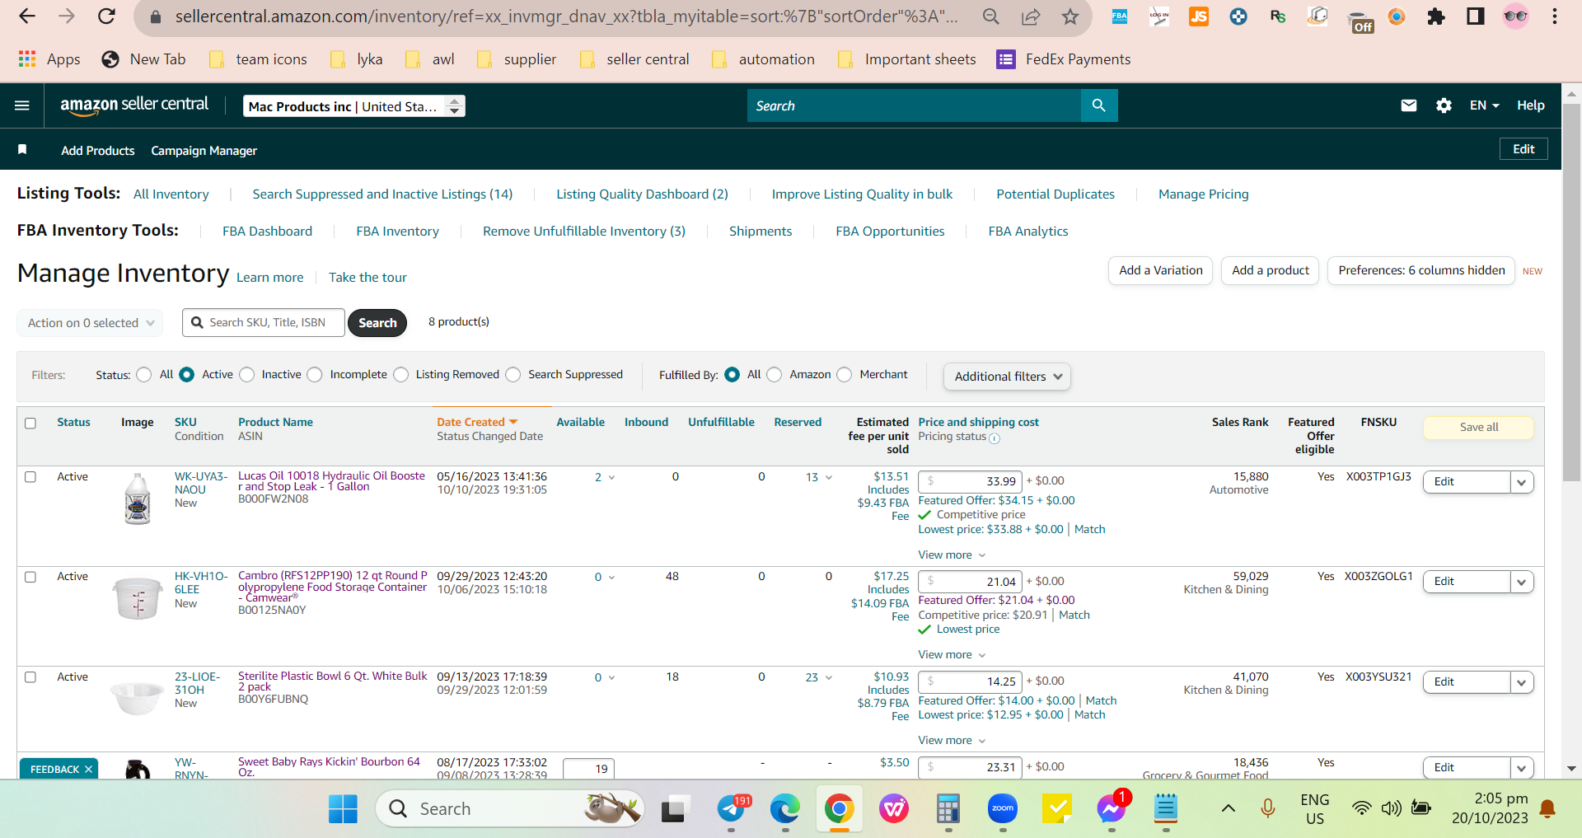Open the FedEx Payments bookmark
The image size is (1582, 838).
(1063, 59)
